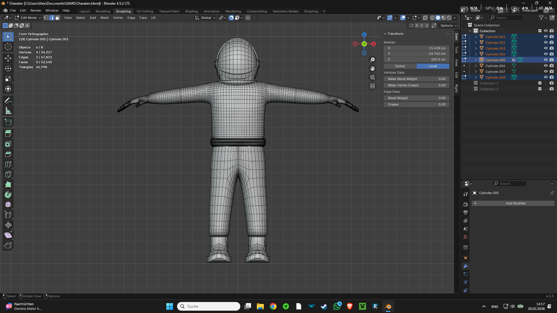The height and width of the screenshot is (313, 557).
Task: Click the Median X value field
Action: point(417,48)
